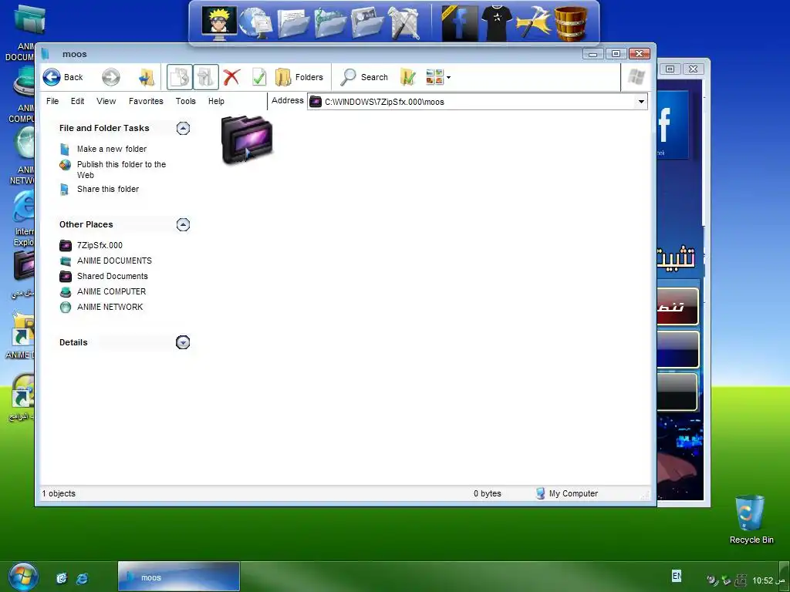Open the Search pane
The height and width of the screenshot is (592, 790).
click(x=364, y=77)
